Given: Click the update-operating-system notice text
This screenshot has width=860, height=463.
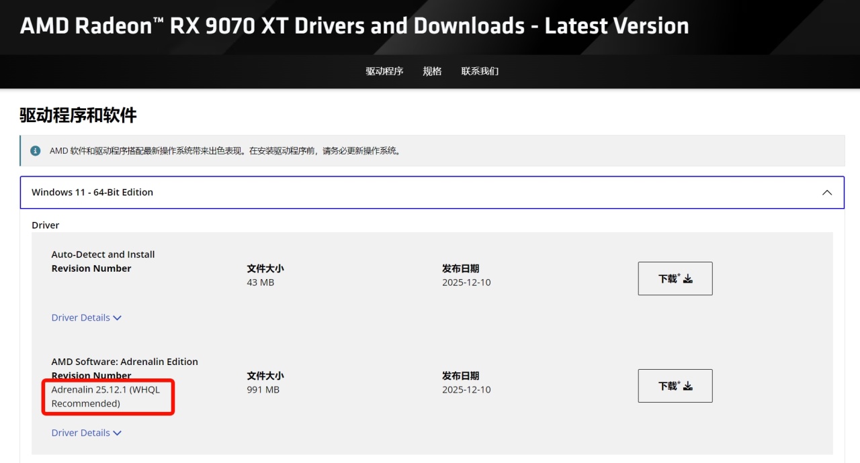Looking at the screenshot, I should [226, 151].
